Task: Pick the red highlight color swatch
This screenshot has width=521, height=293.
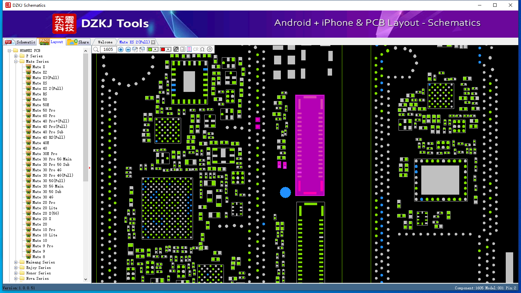Action: tap(163, 50)
